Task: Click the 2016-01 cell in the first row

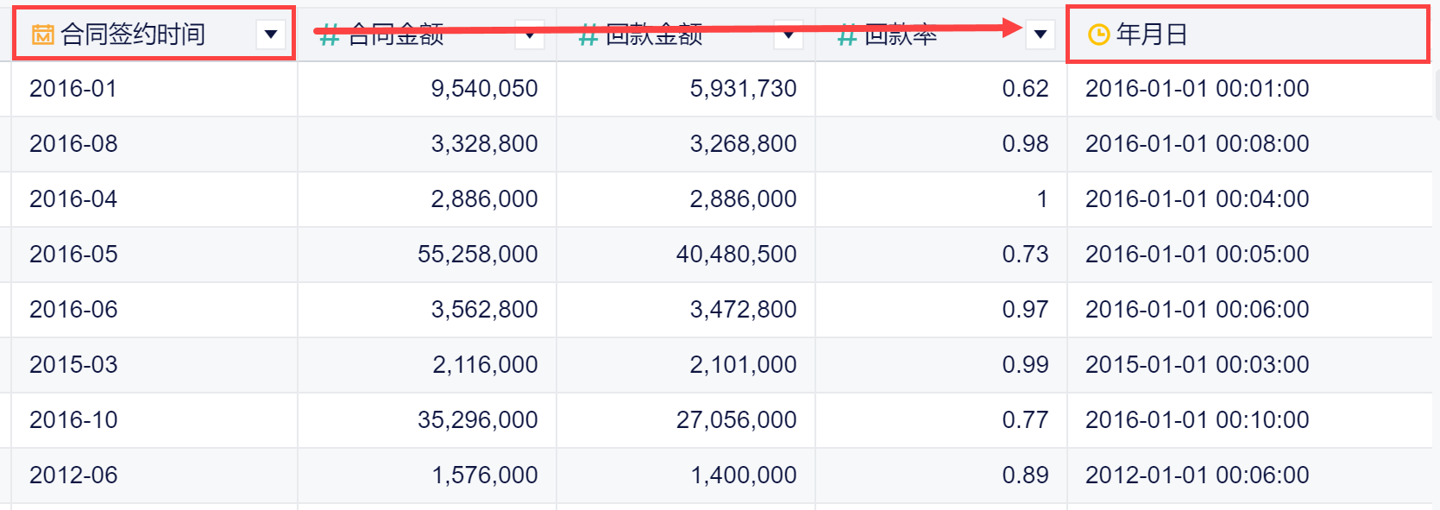Action: 73,89
